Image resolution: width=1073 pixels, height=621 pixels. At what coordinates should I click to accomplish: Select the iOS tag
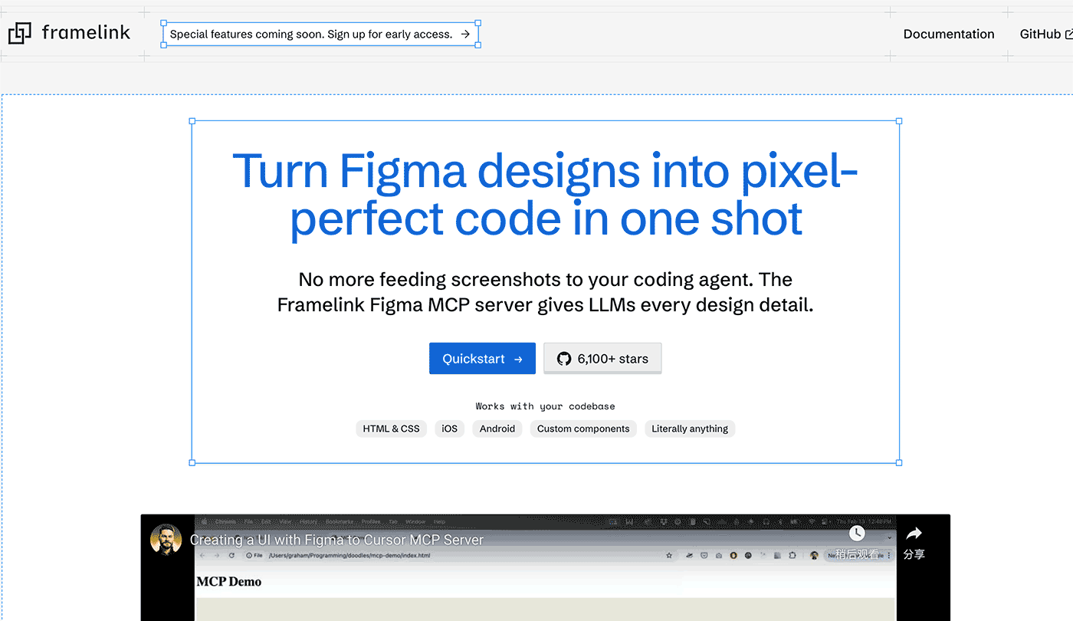pos(450,429)
